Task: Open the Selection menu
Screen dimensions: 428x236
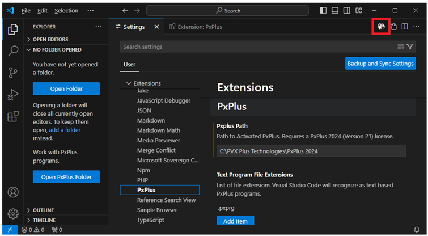Action: [x=66, y=10]
